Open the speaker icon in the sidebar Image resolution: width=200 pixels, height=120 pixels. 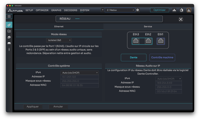point(9,37)
